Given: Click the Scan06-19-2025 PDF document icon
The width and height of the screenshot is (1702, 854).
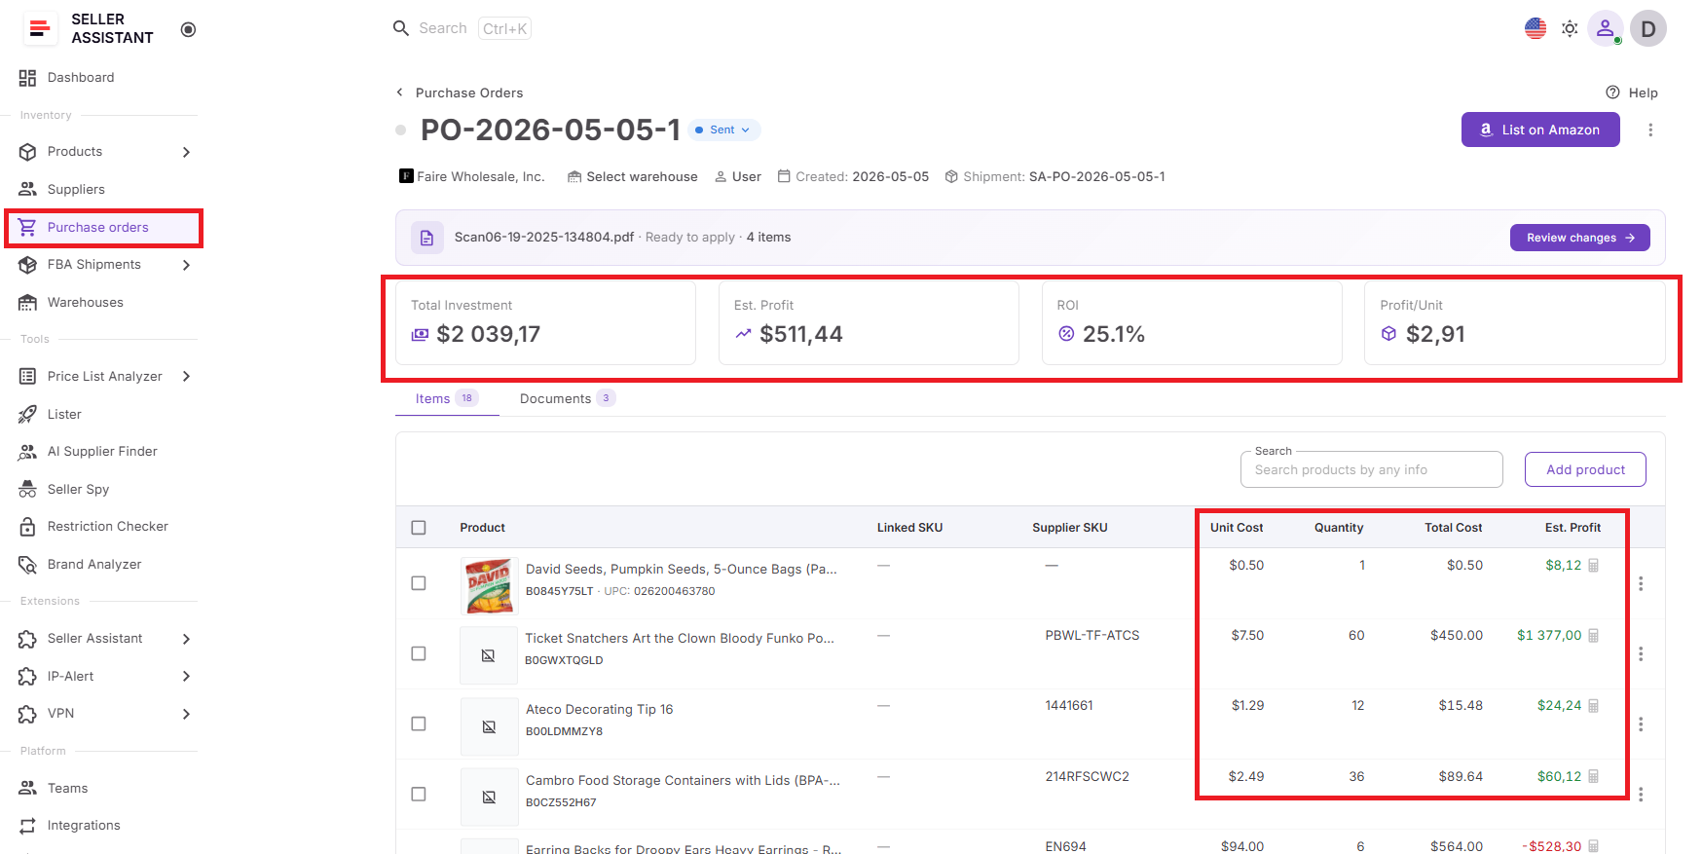Looking at the screenshot, I should tap(426, 238).
